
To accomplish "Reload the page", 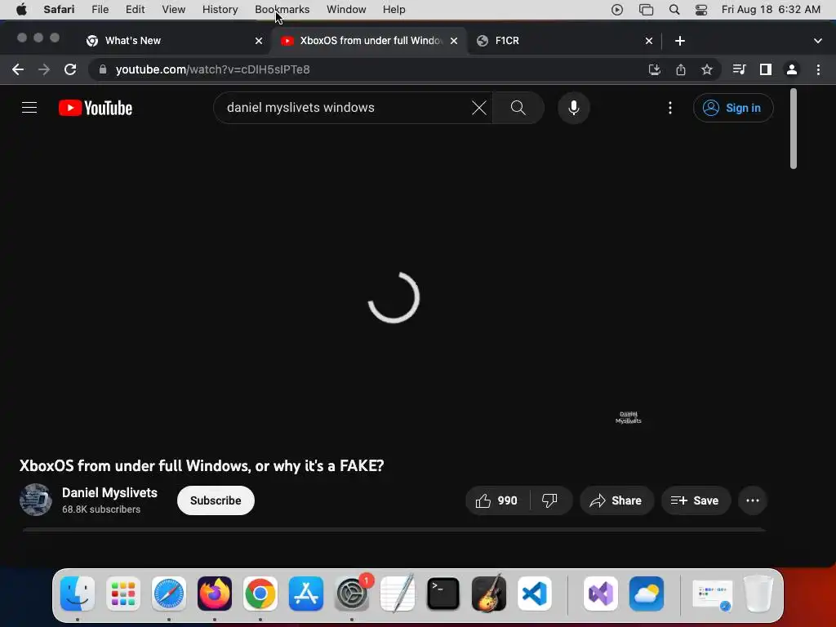I will [x=70, y=69].
